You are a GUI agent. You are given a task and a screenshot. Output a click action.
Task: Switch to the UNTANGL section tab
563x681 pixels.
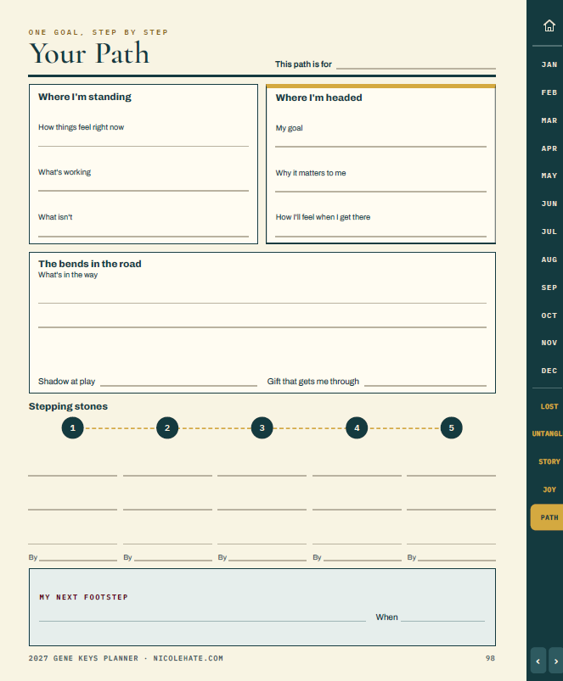[547, 433]
